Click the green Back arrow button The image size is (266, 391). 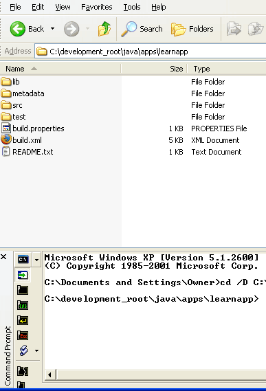[x=18, y=29]
